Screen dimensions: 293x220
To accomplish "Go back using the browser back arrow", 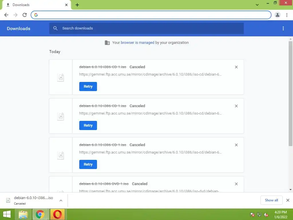I will click(x=6, y=15).
